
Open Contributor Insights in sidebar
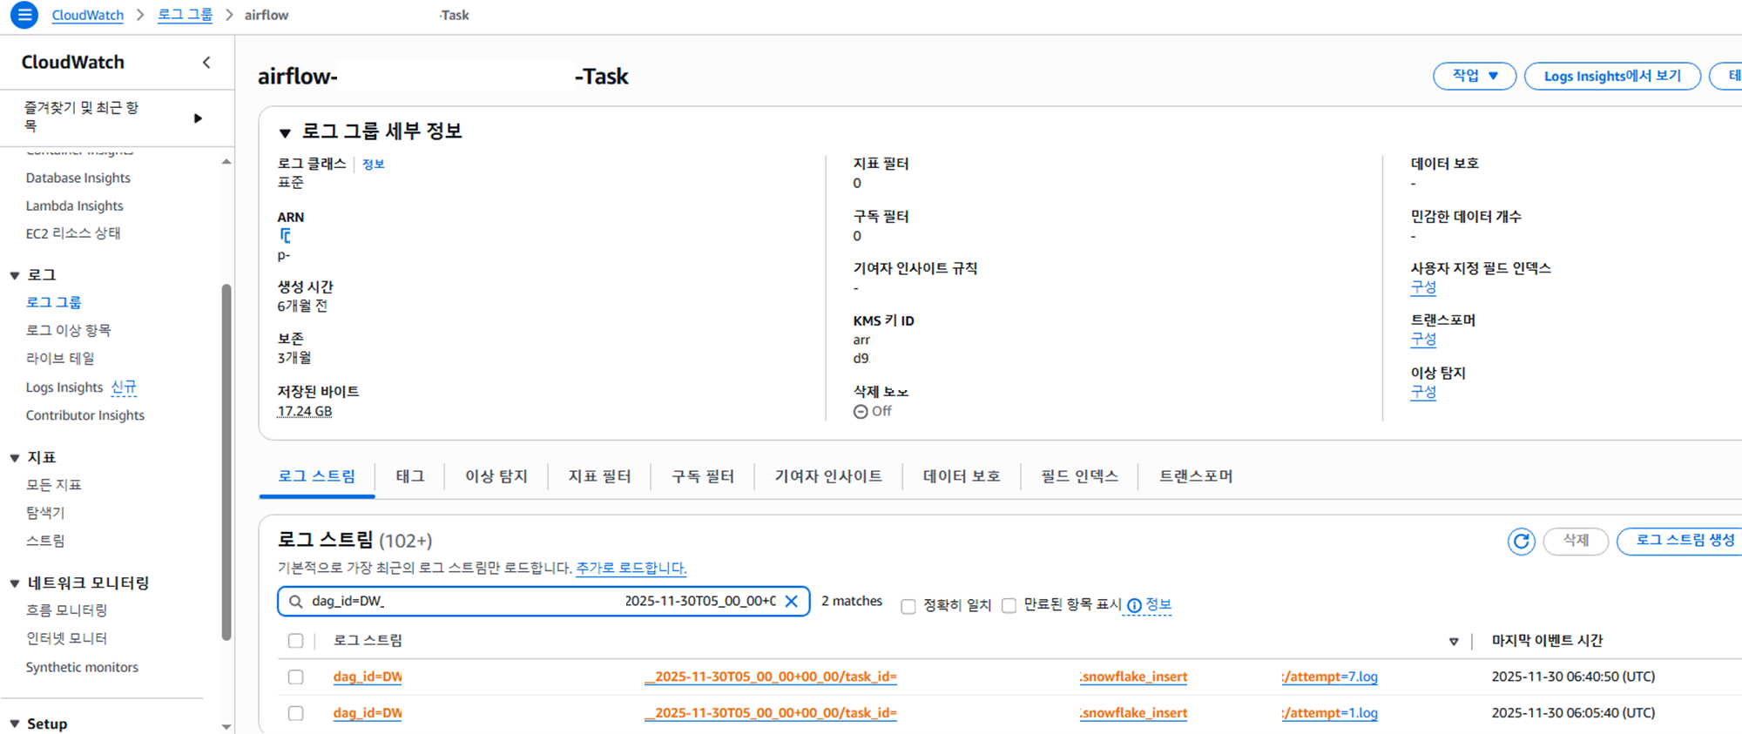click(85, 415)
